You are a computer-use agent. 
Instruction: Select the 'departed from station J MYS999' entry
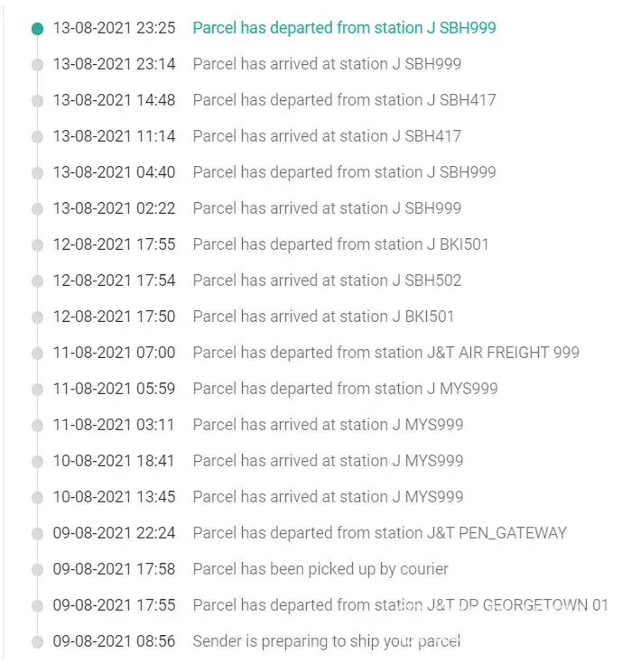345,389
